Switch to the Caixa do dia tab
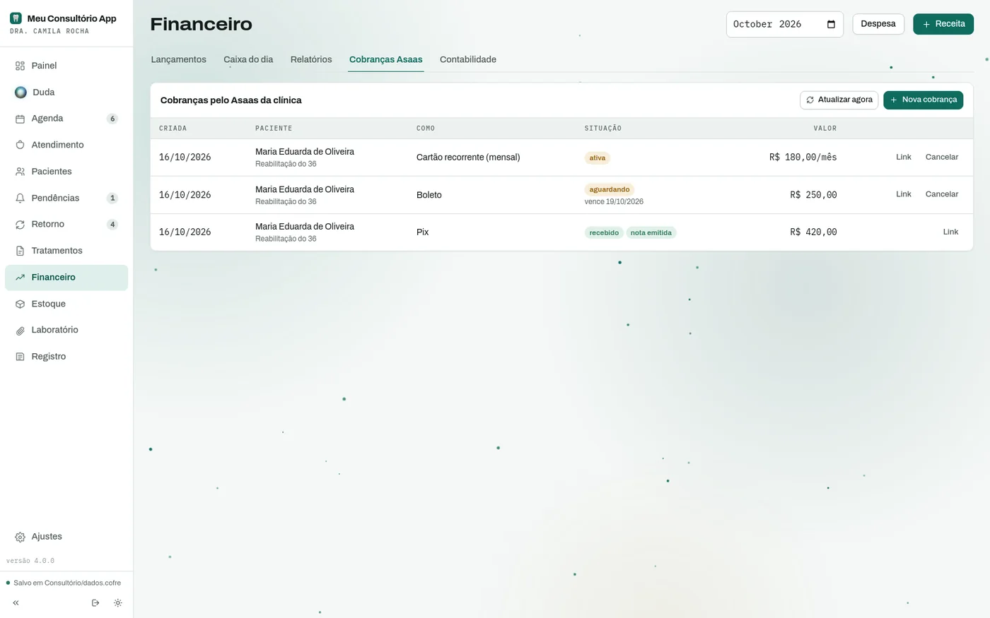Viewport: 990px width, 618px height. pos(248,59)
